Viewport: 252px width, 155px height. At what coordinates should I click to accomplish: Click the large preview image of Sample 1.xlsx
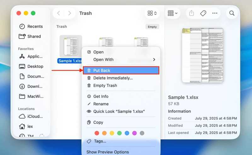(x=203, y=55)
